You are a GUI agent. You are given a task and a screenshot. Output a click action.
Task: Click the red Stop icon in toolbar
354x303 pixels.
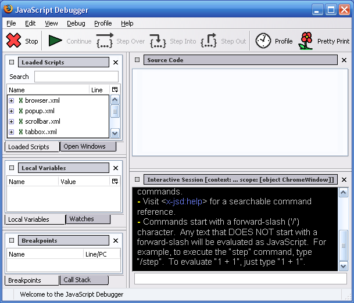coord(13,41)
